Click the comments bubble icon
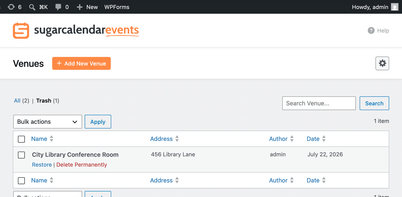Screen dimensions: 402x197 click(58, 7)
